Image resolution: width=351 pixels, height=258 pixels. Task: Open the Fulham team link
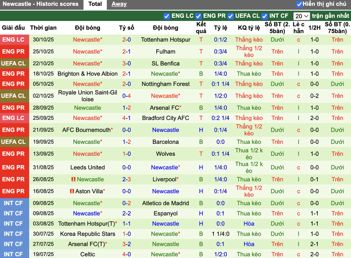coord(165,52)
